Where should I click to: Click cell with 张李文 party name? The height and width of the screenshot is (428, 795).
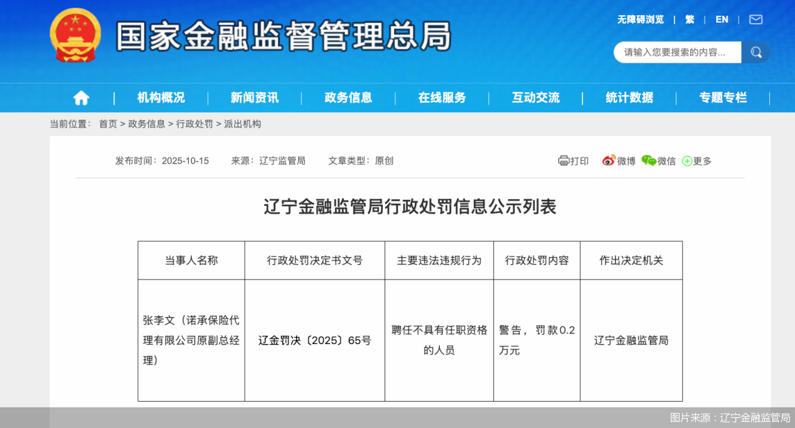(x=191, y=340)
